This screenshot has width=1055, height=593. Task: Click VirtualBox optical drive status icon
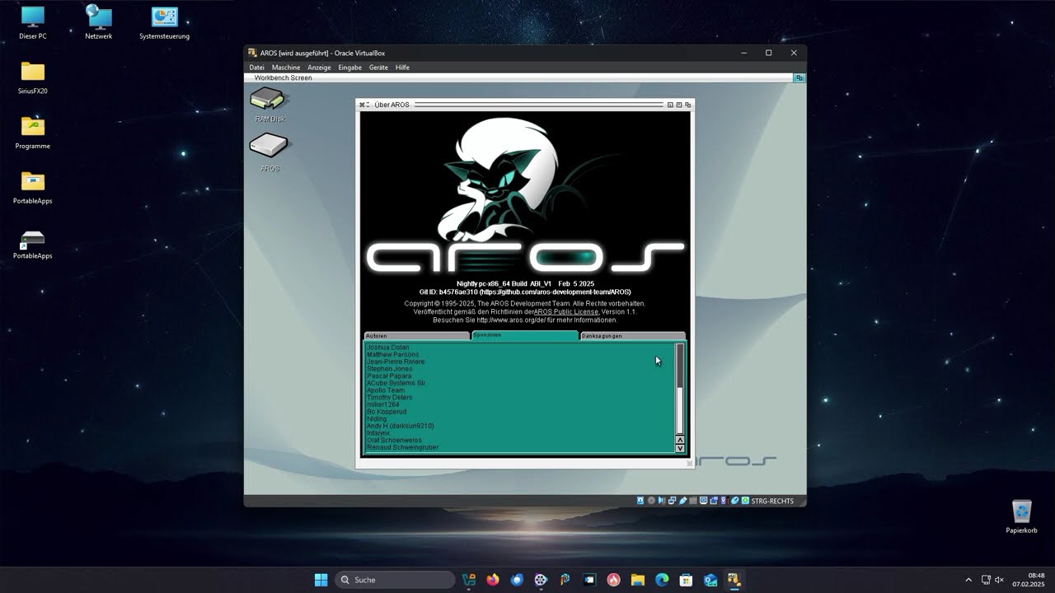click(651, 501)
